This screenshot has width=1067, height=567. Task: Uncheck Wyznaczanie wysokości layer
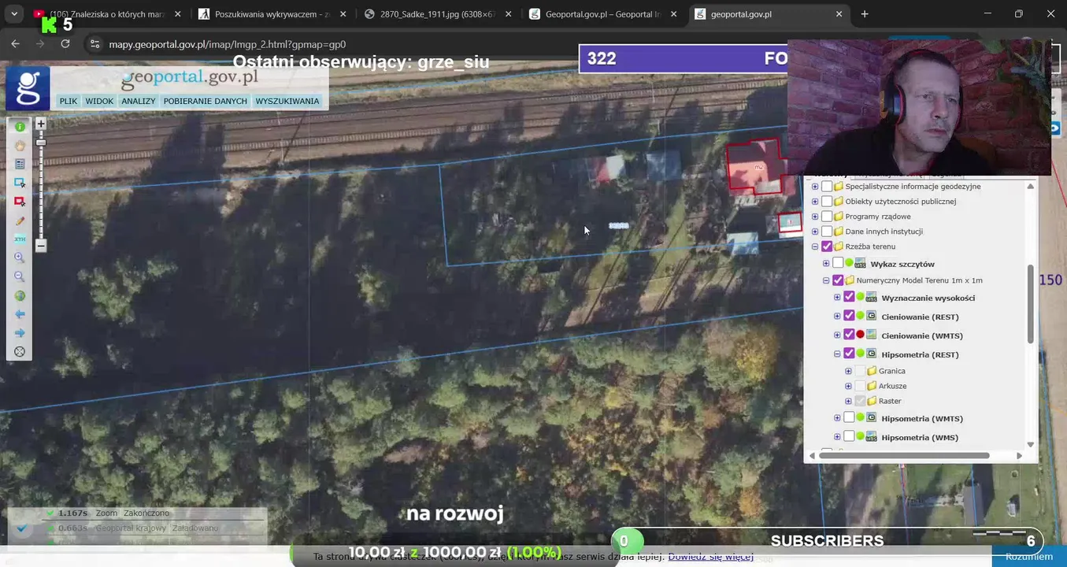click(x=849, y=298)
